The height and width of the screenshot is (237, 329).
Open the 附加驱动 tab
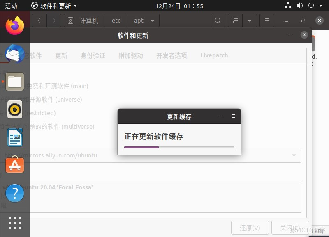click(131, 55)
